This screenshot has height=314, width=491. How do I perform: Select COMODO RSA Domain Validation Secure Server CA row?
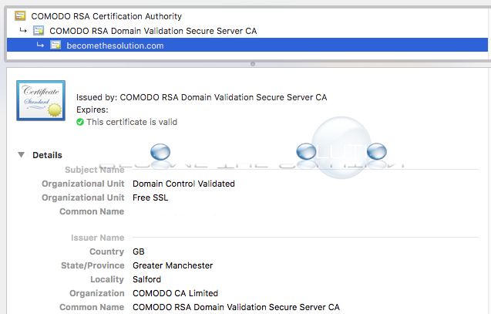pyautogui.click(x=247, y=31)
